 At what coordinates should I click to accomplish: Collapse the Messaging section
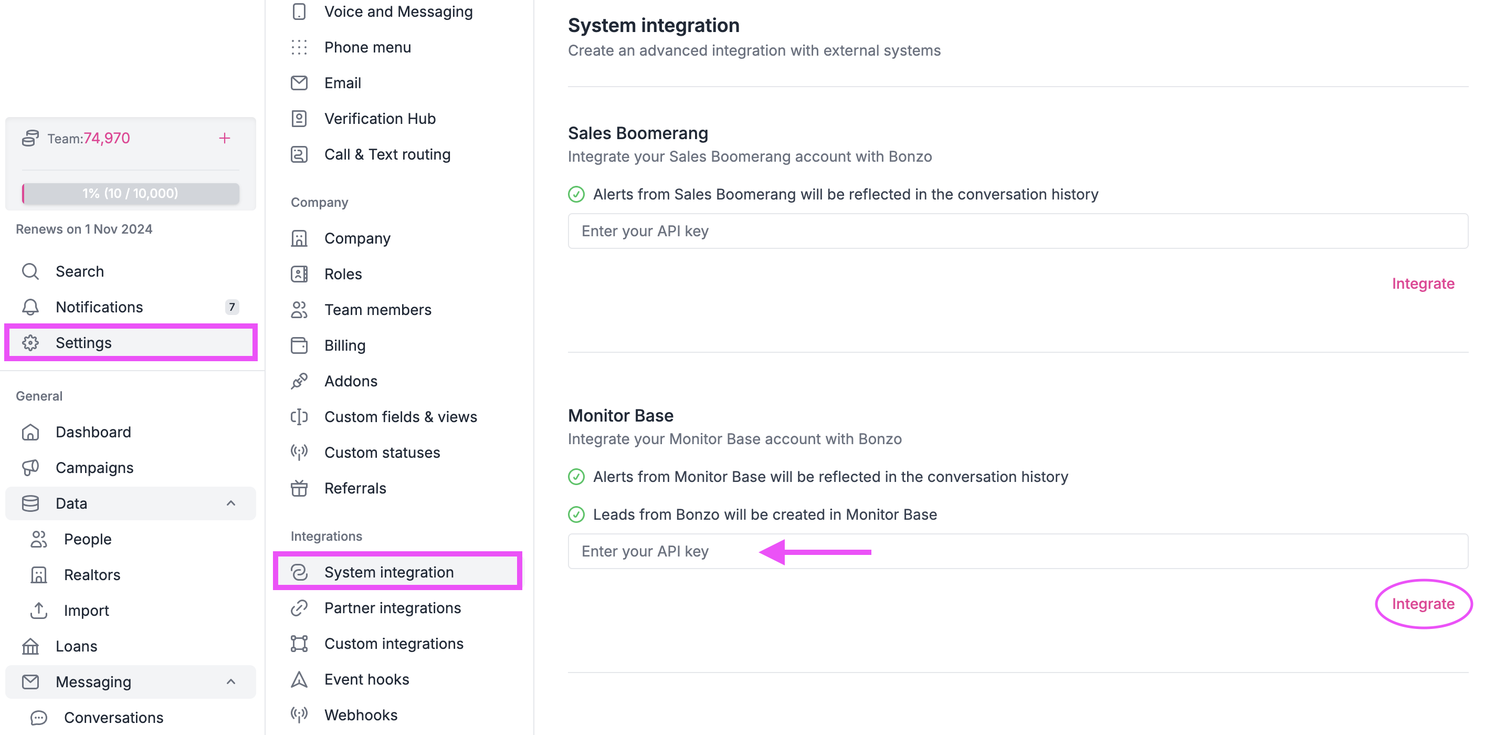point(232,681)
